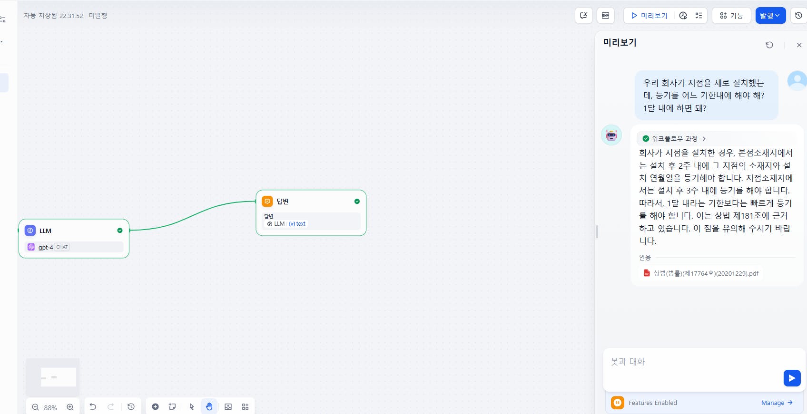Open the change history in bottom toolbar
Screen dimensions: 807x414
coord(131,407)
